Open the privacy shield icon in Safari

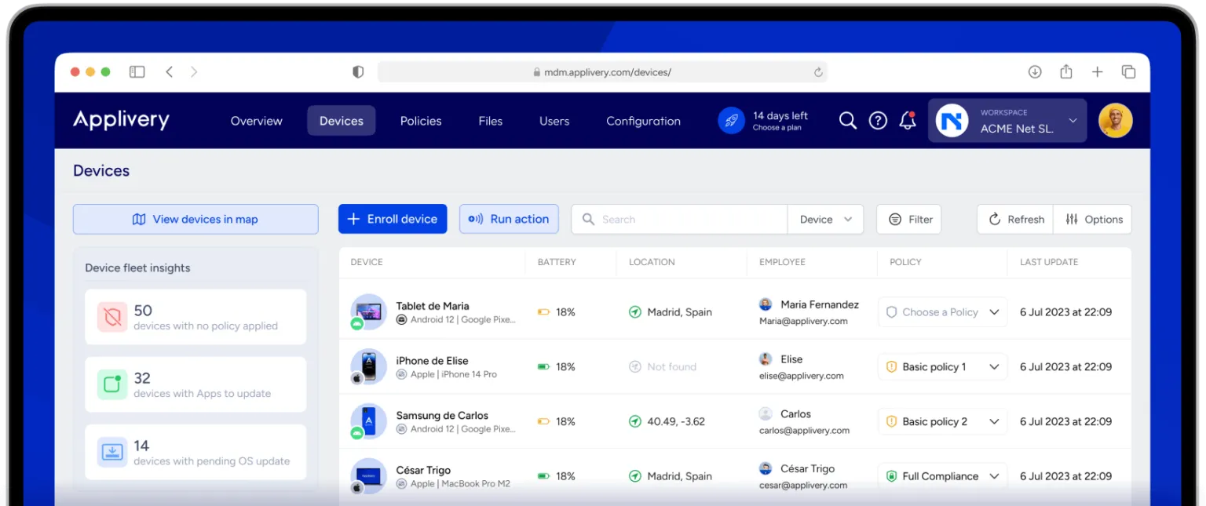coord(358,71)
